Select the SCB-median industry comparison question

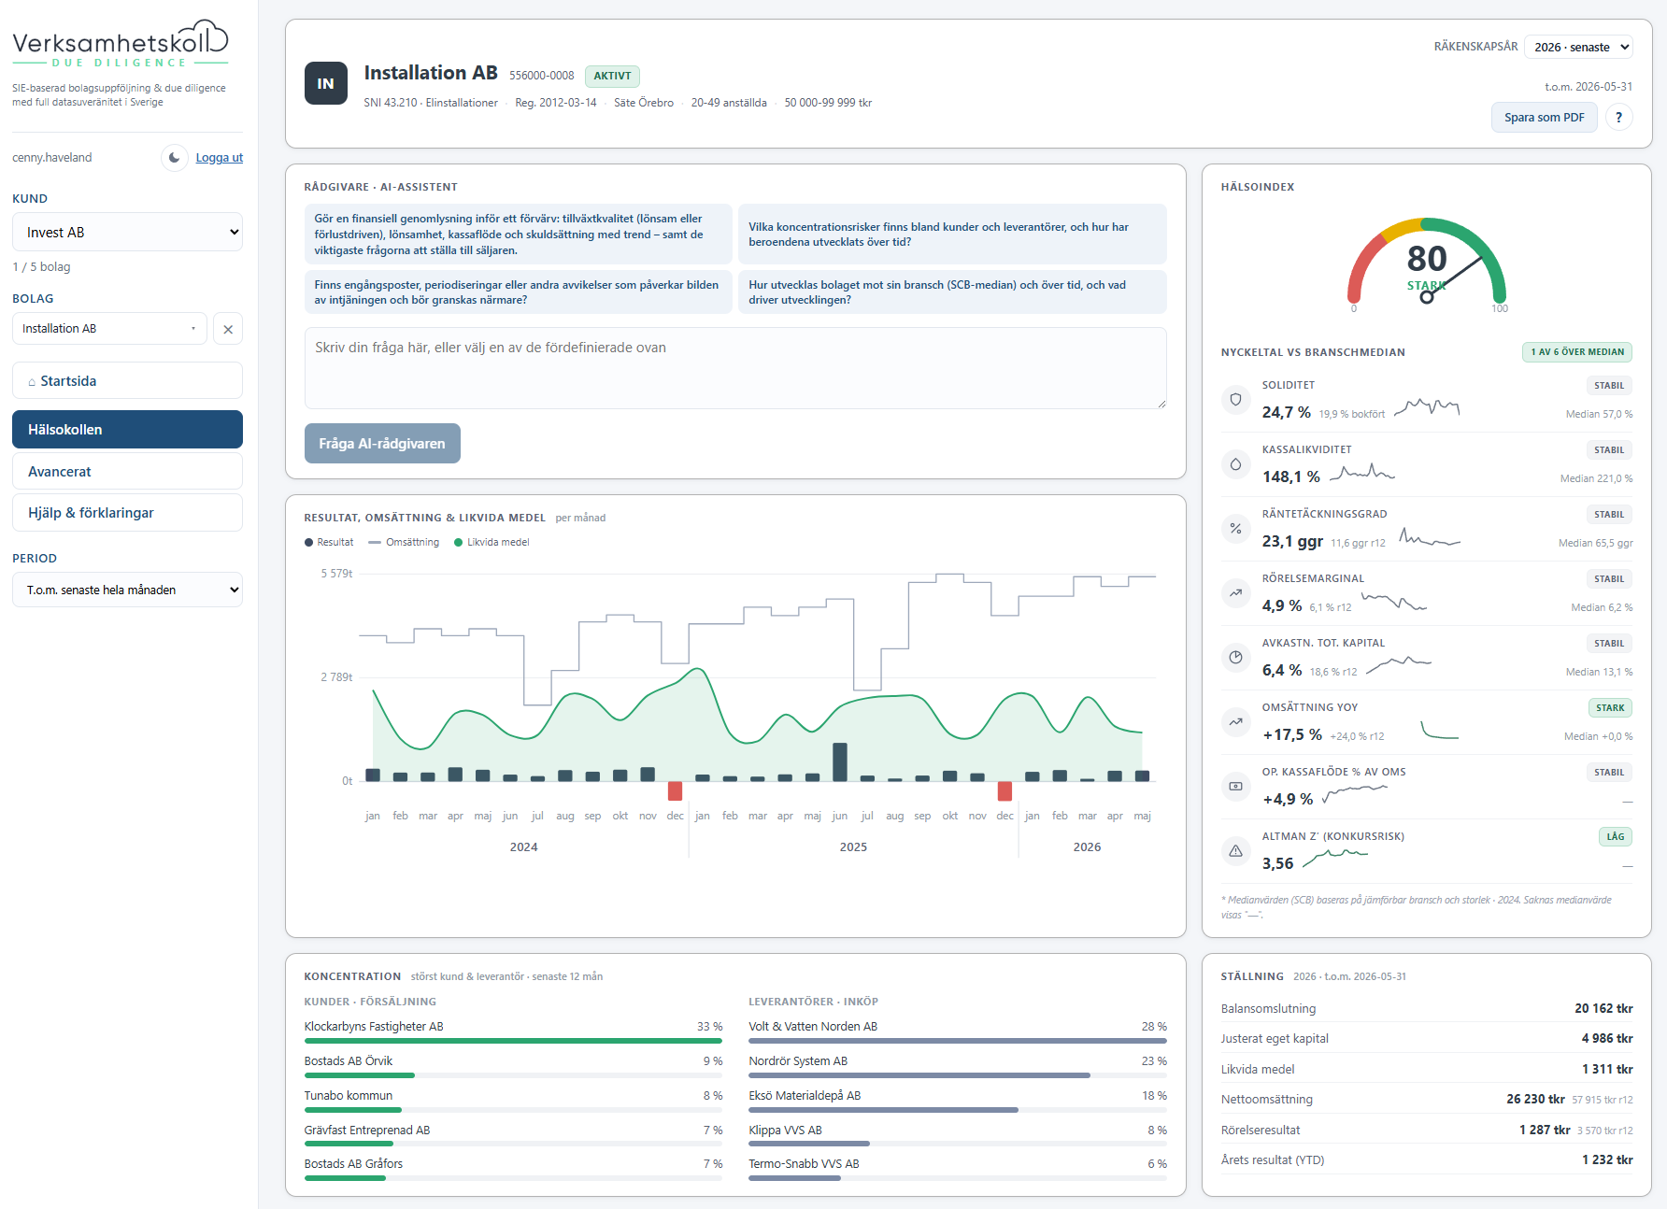(952, 292)
